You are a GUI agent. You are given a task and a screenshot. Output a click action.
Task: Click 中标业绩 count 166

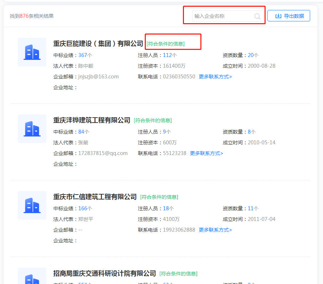point(83,208)
